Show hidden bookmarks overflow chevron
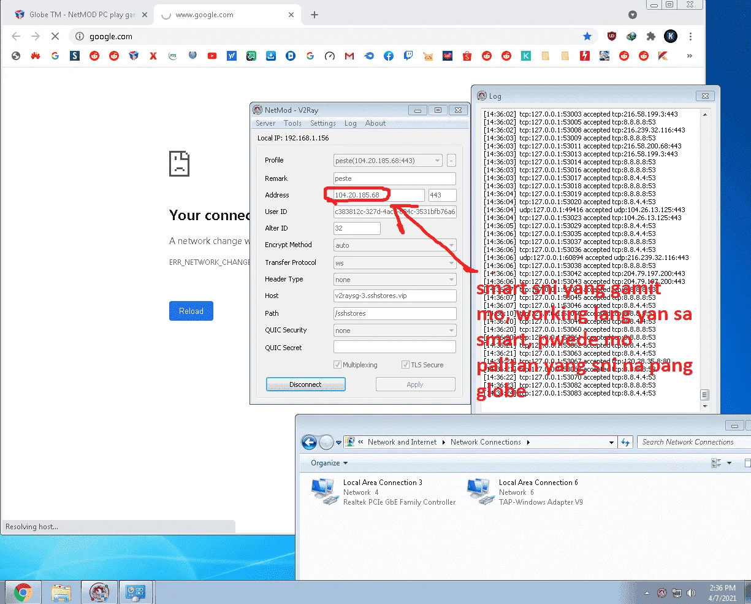The width and height of the screenshot is (751, 604). [690, 56]
